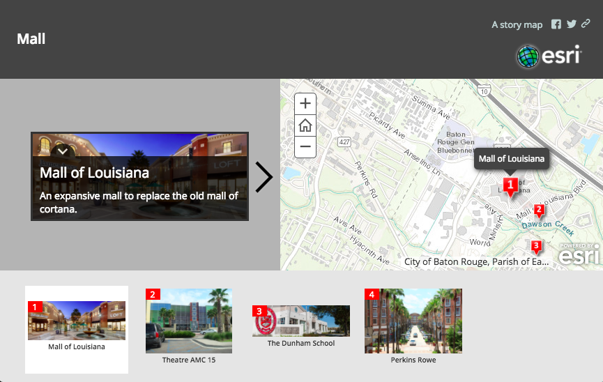This screenshot has width=603, height=382.
Task: Click 'The Dunham School' label text
Action: [x=301, y=343]
